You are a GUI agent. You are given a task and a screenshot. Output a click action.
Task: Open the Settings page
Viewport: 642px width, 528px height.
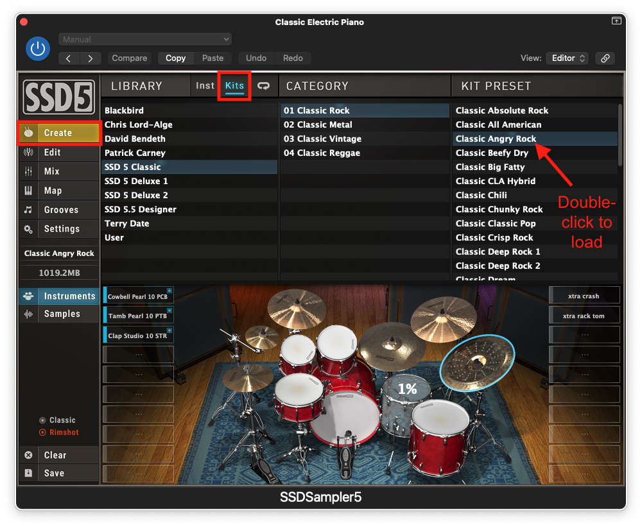[59, 229]
